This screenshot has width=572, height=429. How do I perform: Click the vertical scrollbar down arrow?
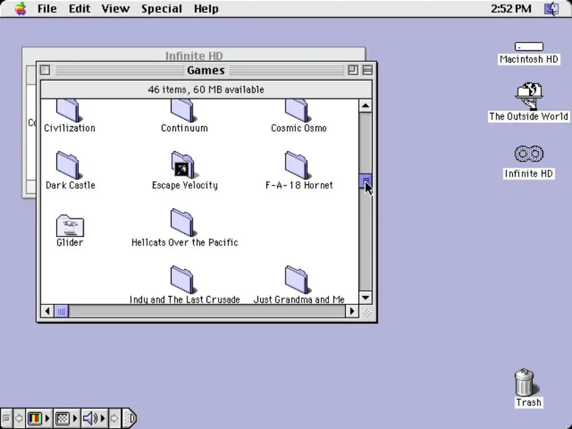tap(365, 298)
